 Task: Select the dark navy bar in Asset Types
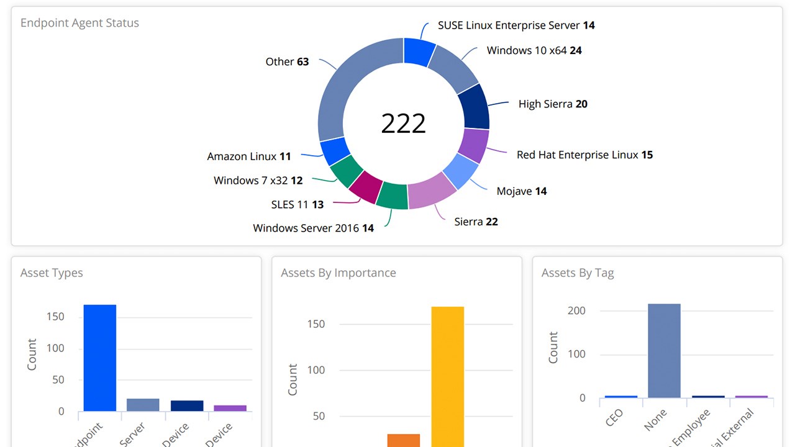[187, 405]
